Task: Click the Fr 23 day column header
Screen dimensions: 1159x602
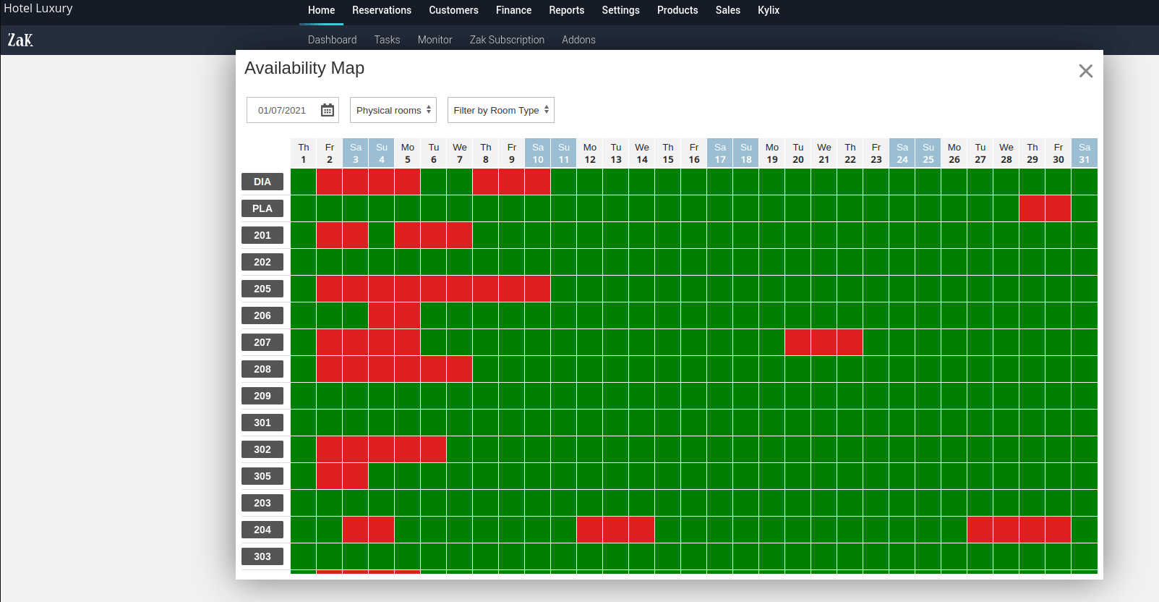Action: tap(876, 153)
